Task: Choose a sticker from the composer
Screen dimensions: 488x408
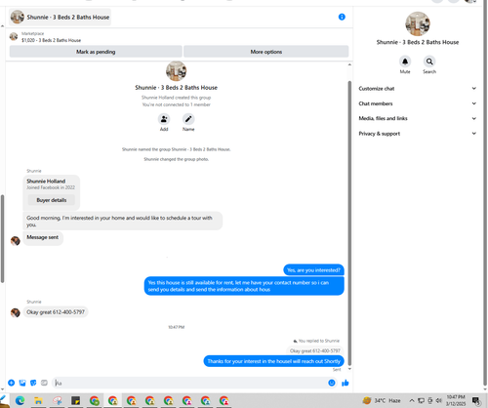Action: tap(33, 383)
